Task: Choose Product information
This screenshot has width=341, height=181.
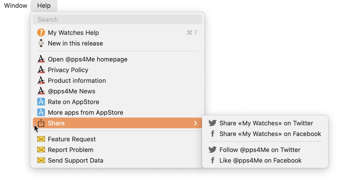Action: coord(117,81)
